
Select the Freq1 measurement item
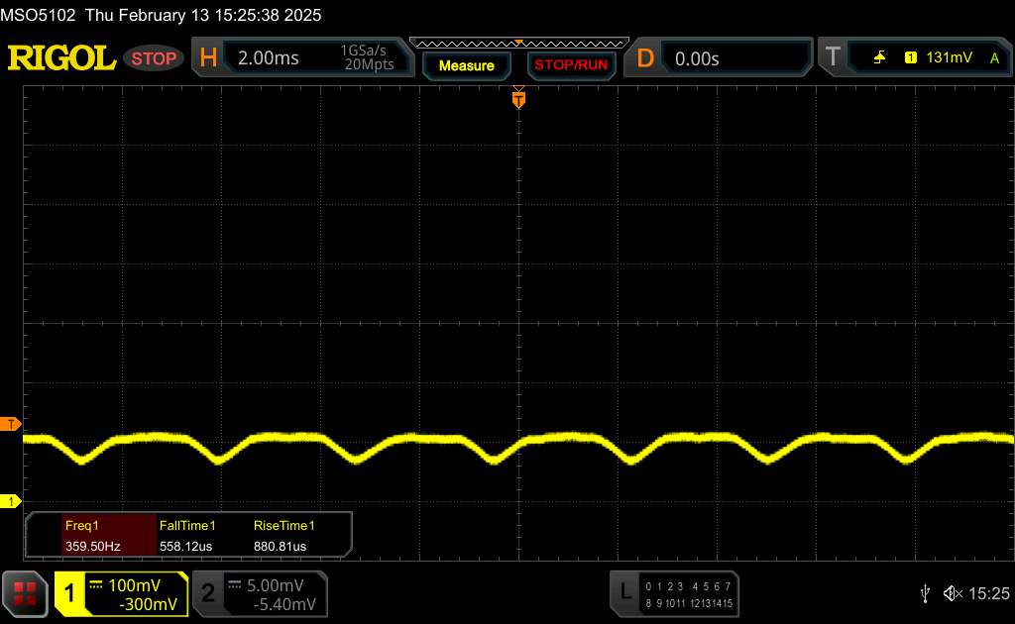click(x=81, y=526)
